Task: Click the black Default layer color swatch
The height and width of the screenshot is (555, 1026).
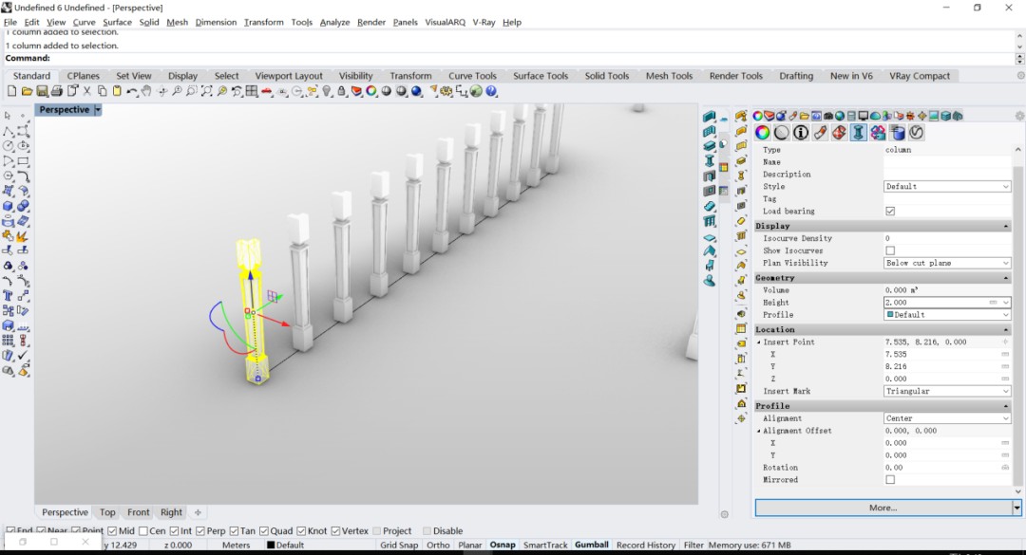Action: 271,546
